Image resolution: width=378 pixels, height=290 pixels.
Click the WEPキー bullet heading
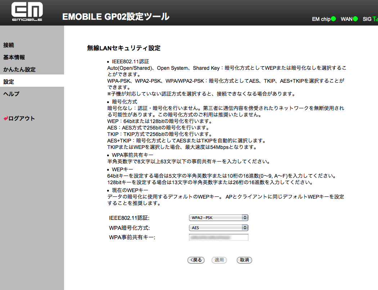pyautogui.click(x=122, y=169)
